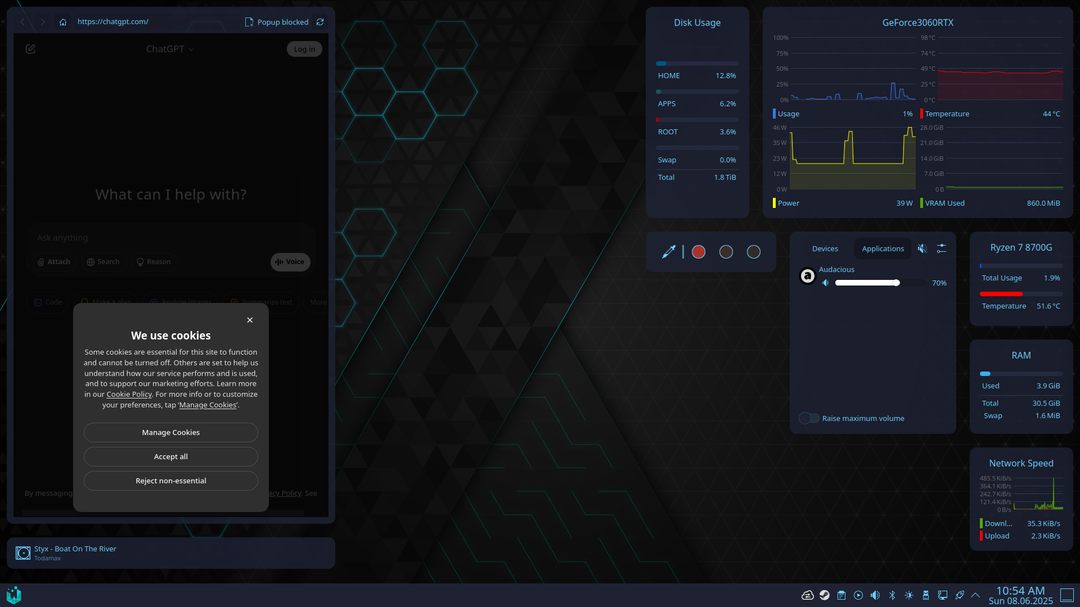Expand hidden system tray icons
This screenshot has width=1080, height=607.
(975, 595)
